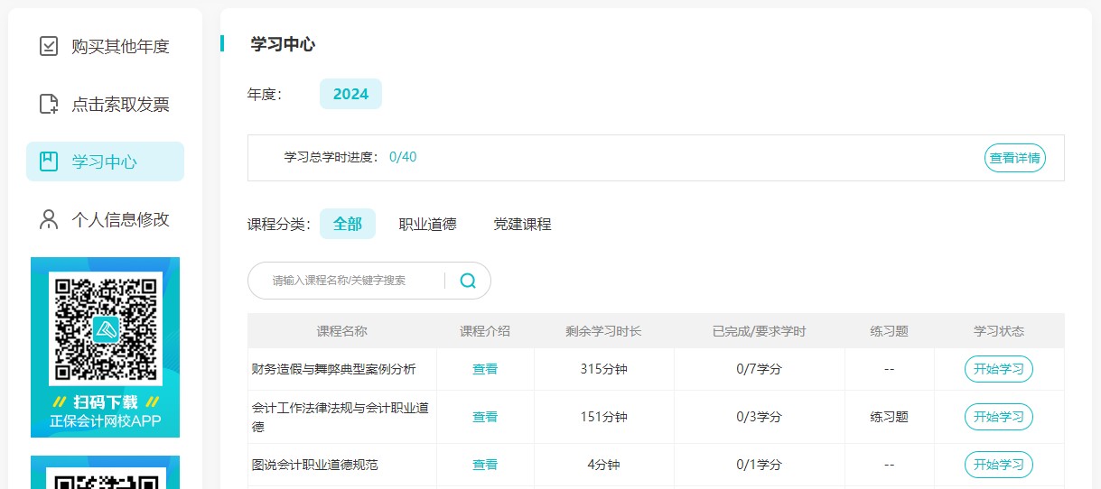Switch to 职业道德 course category

point(427,224)
